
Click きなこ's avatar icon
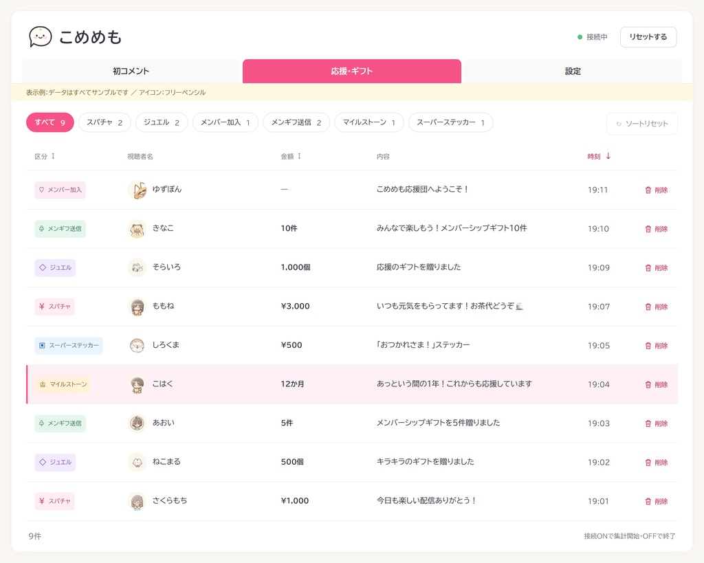coord(137,228)
